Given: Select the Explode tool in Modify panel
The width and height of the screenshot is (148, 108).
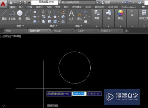Looking at the screenshot, I should (x=63, y=17).
